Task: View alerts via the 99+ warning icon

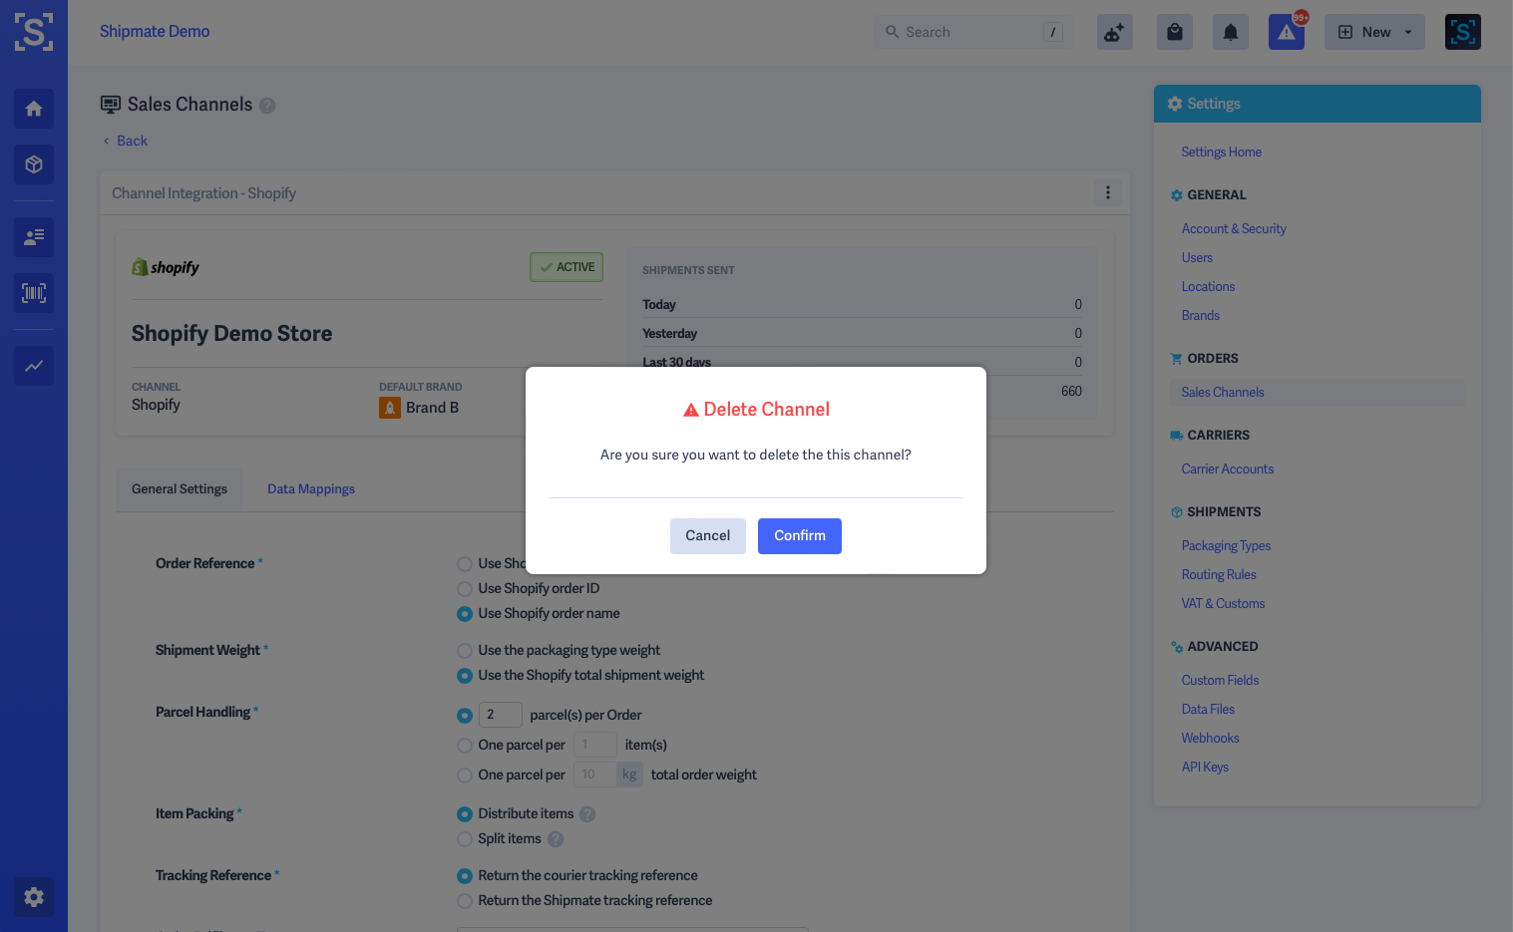Action: 1286,31
